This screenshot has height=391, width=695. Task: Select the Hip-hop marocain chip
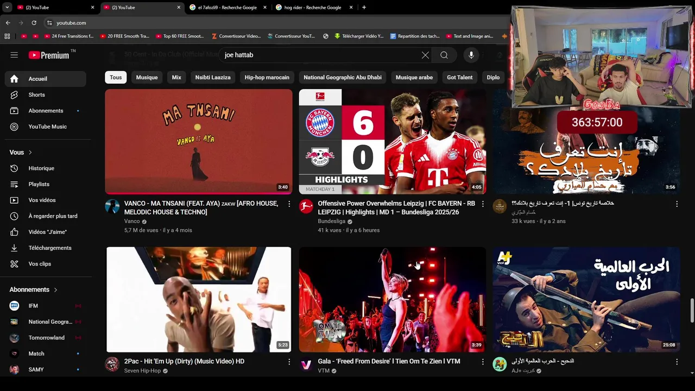(x=267, y=77)
